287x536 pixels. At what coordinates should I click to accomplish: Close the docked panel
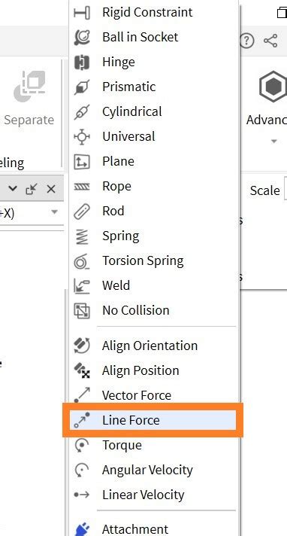(51, 189)
